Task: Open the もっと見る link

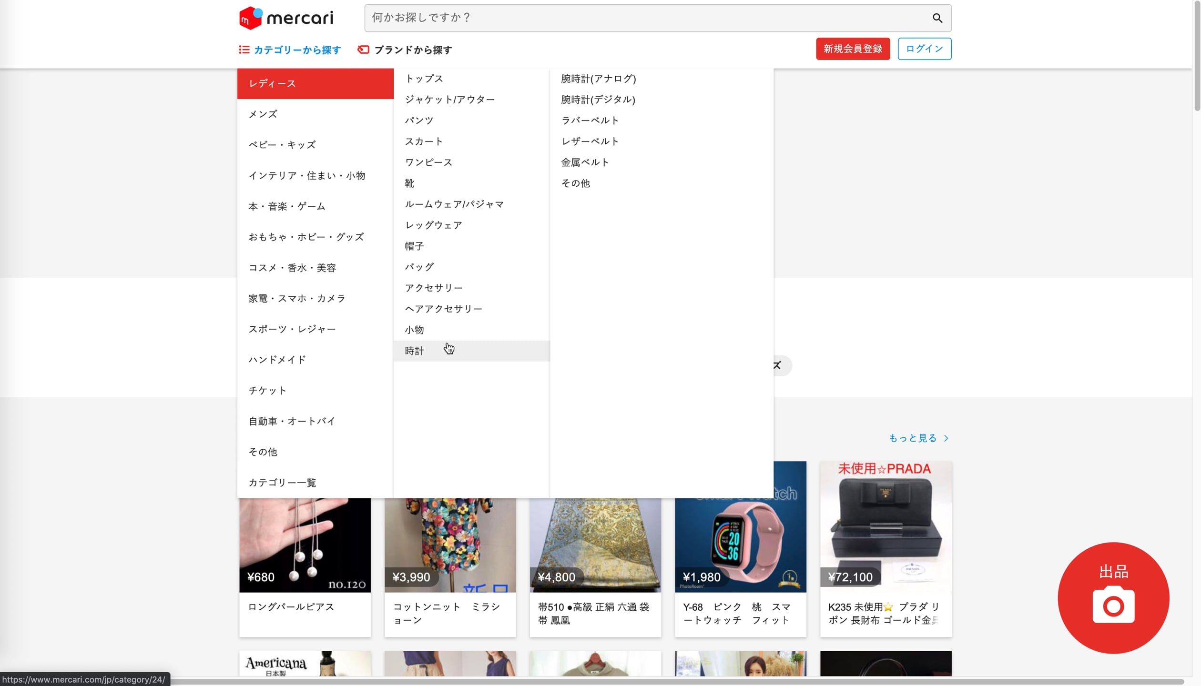Action: pyautogui.click(x=913, y=438)
